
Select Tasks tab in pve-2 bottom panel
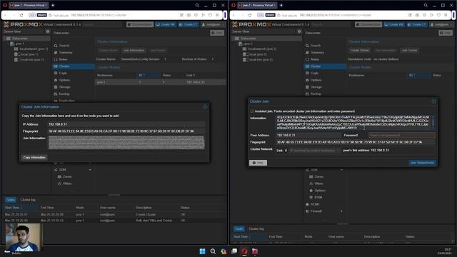239,229
